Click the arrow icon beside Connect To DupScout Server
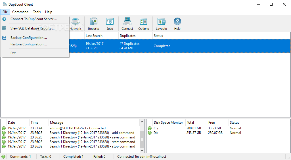 tap(4, 19)
